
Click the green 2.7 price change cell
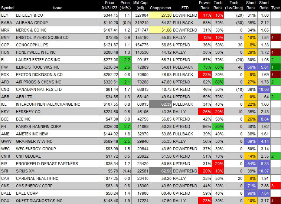click(x=125, y=126)
